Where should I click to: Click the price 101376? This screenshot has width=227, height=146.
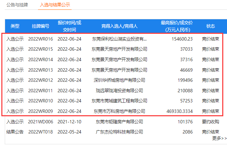tap(185, 122)
